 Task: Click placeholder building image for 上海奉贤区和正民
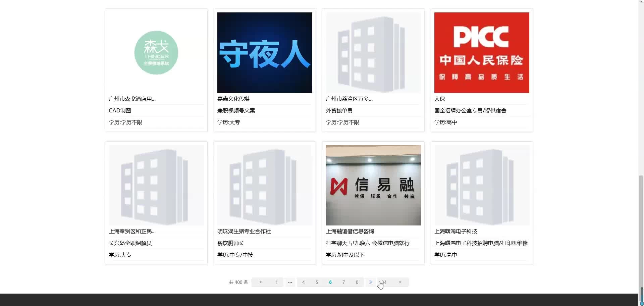pyautogui.click(x=156, y=185)
